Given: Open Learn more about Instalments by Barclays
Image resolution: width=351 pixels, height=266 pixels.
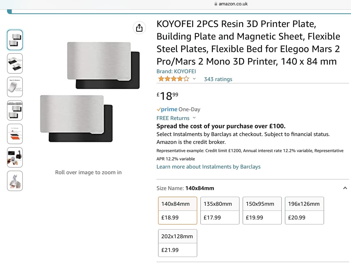Looking at the screenshot, I should coord(209,167).
